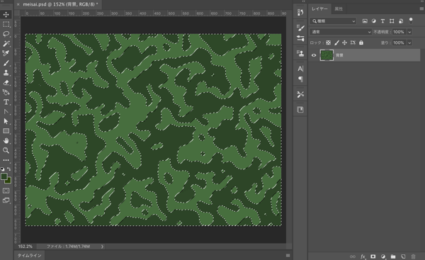Open the background color swatch

(x=8, y=181)
